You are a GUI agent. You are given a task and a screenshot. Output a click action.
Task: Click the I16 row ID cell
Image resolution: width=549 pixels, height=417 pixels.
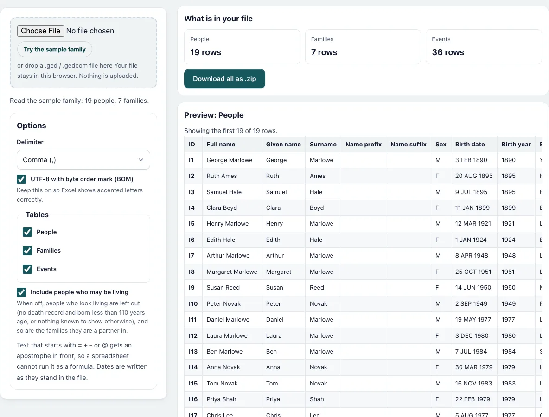point(193,399)
